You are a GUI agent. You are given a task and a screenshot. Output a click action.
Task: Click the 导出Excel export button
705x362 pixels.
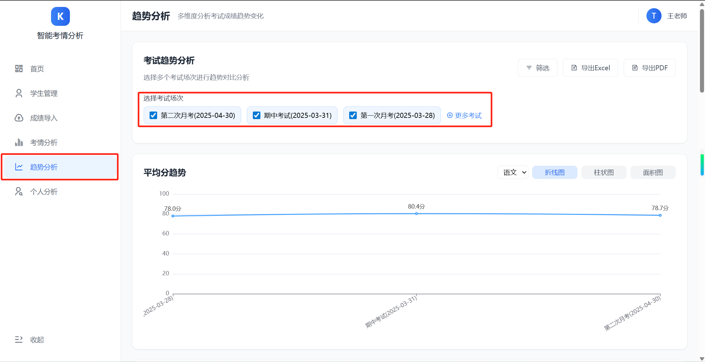tap(590, 67)
